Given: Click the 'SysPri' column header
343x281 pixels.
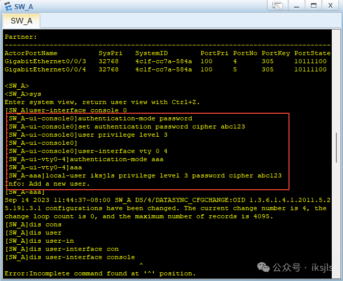Looking at the screenshot, I should click(111, 53).
